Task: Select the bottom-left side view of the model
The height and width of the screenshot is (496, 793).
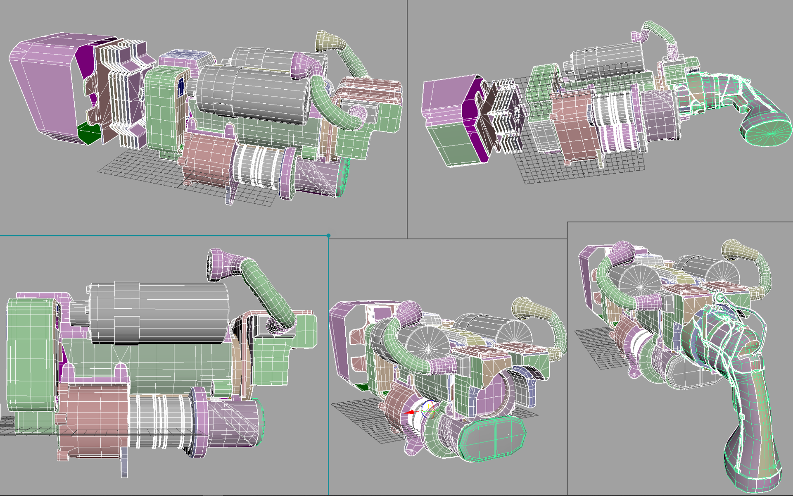Action: point(164,365)
